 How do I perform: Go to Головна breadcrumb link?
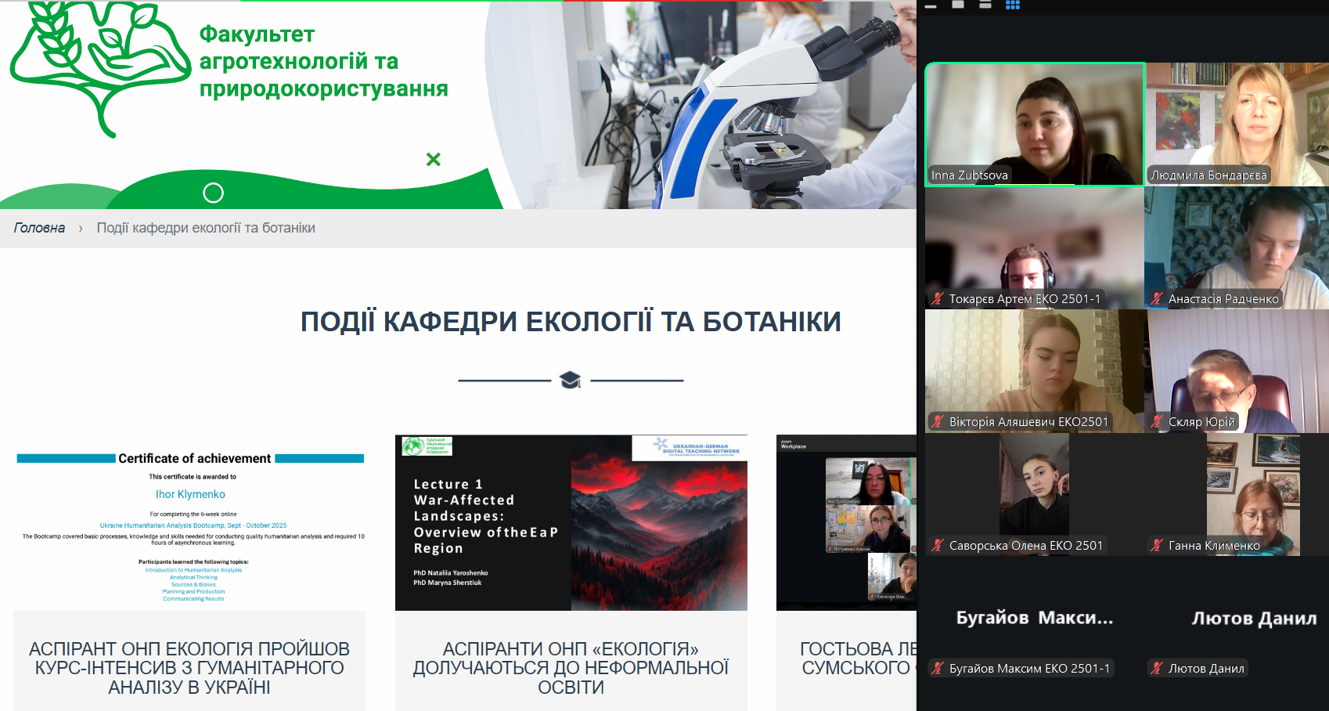pos(39,228)
